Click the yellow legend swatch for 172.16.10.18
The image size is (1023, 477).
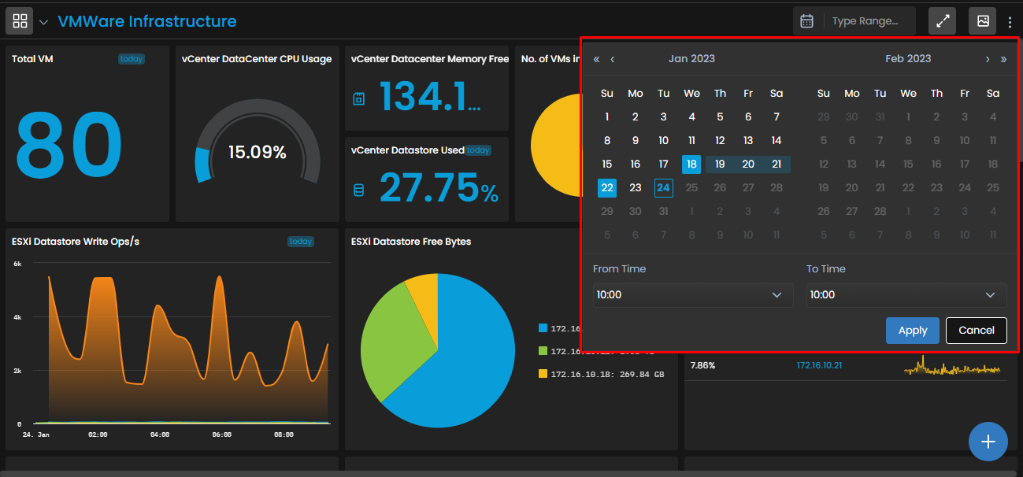pyautogui.click(x=543, y=374)
